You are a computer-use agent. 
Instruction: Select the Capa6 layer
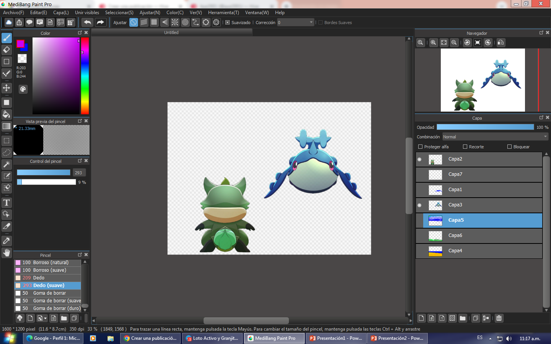(x=479, y=236)
